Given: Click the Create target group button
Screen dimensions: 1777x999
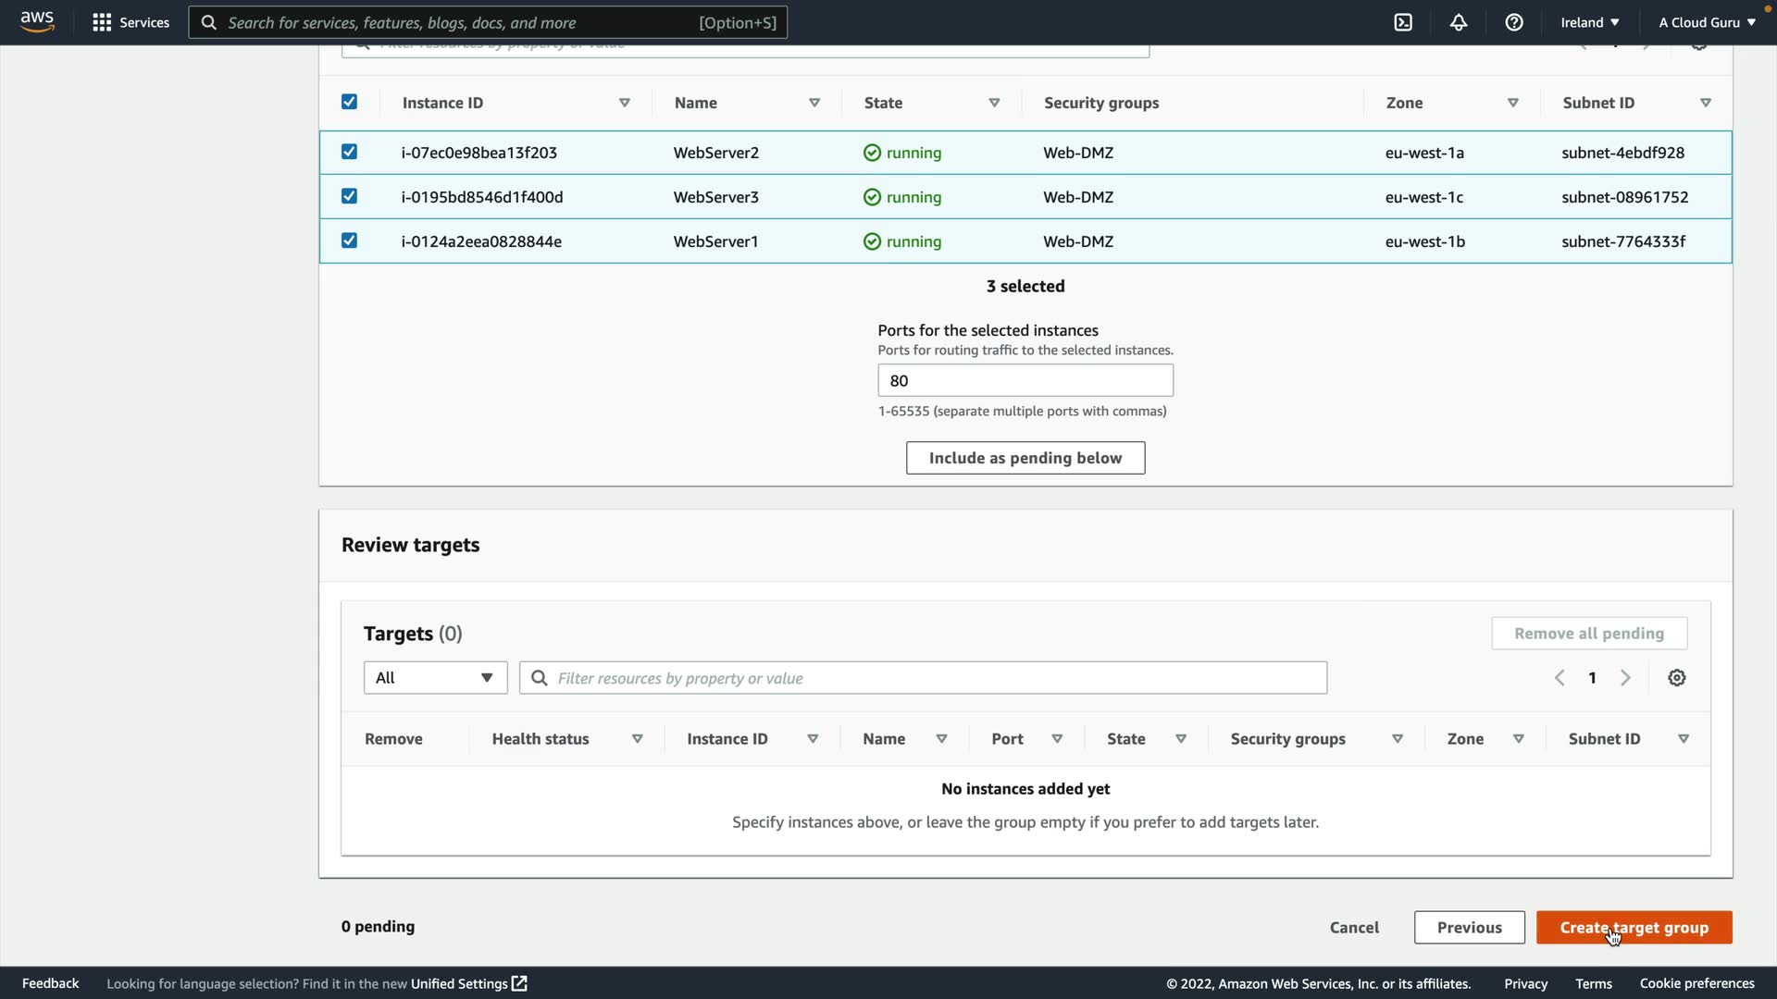Looking at the screenshot, I should [x=1634, y=928].
